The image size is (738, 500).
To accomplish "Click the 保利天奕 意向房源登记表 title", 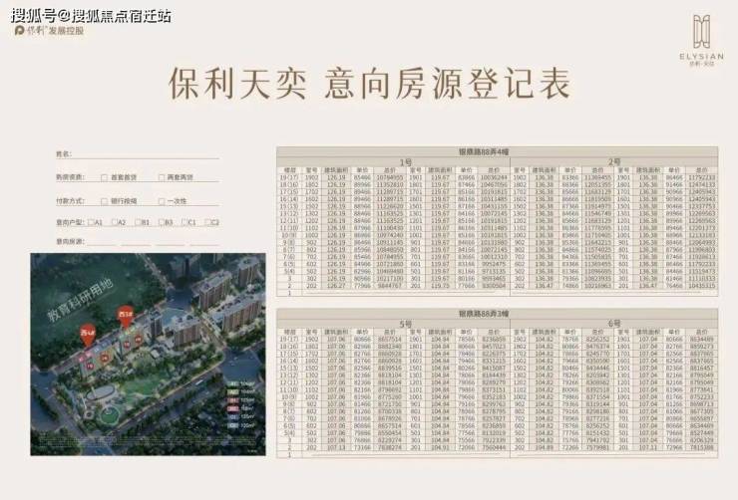I will point(369,84).
